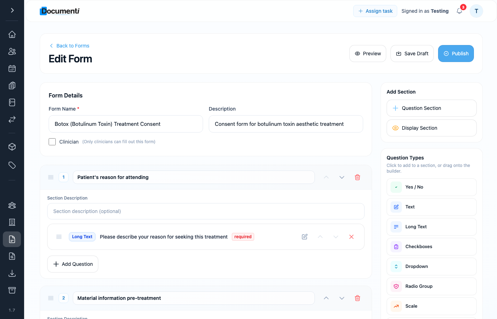Add a Radio Group question type

pyautogui.click(x=432, y=286)
